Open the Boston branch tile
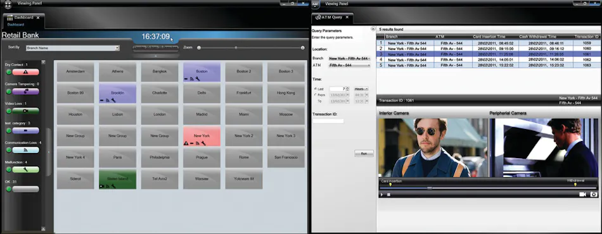 (202, 72)
